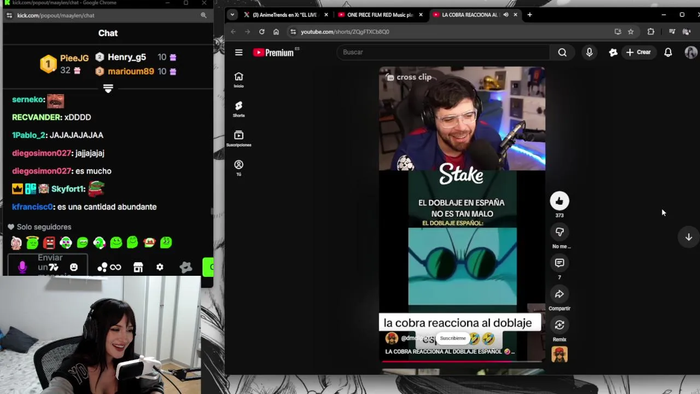Screen dimensions: 700x394
Task: Insert the halo green emote
Action: click(32, 242)
